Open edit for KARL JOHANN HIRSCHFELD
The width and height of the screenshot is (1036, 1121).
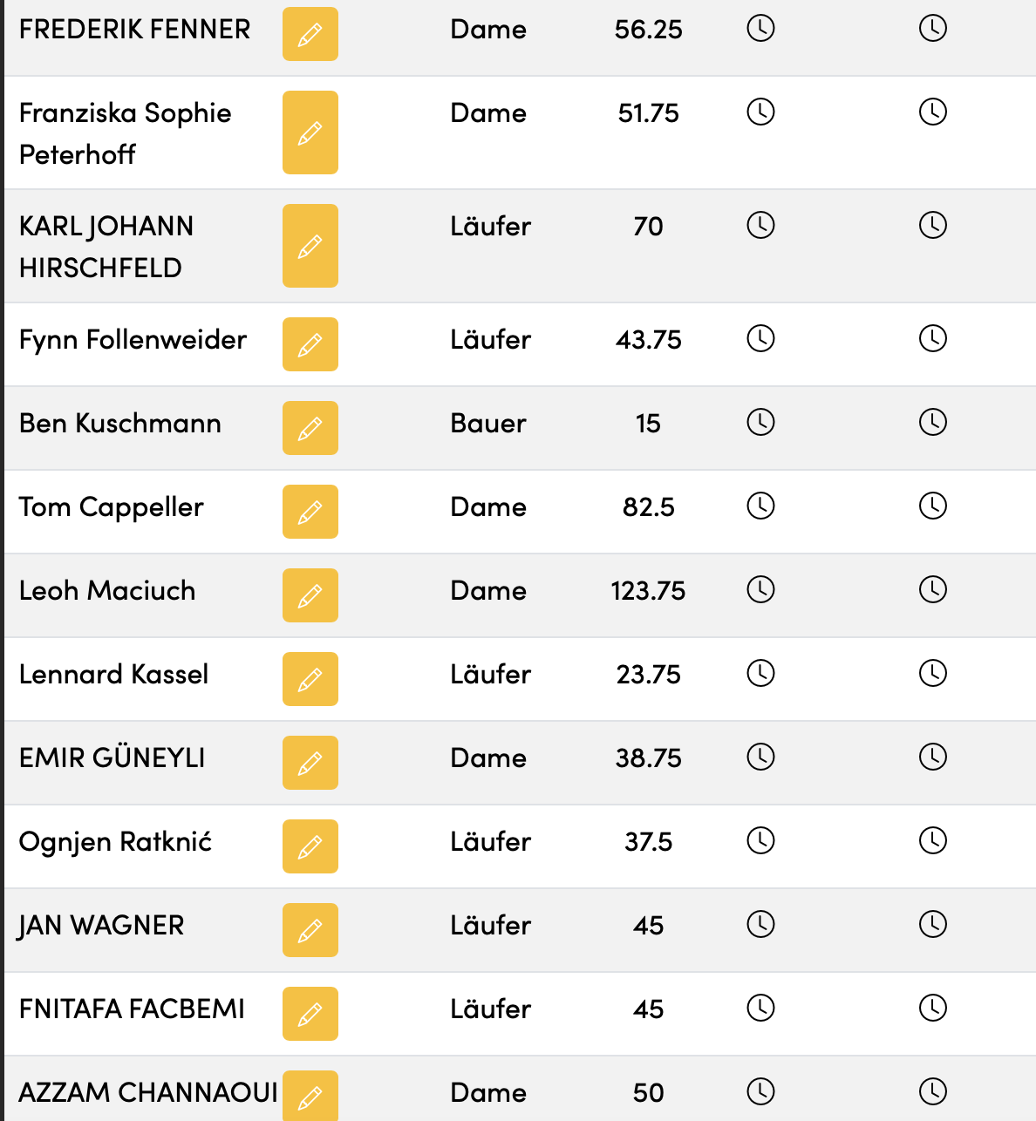click(310, 246)
